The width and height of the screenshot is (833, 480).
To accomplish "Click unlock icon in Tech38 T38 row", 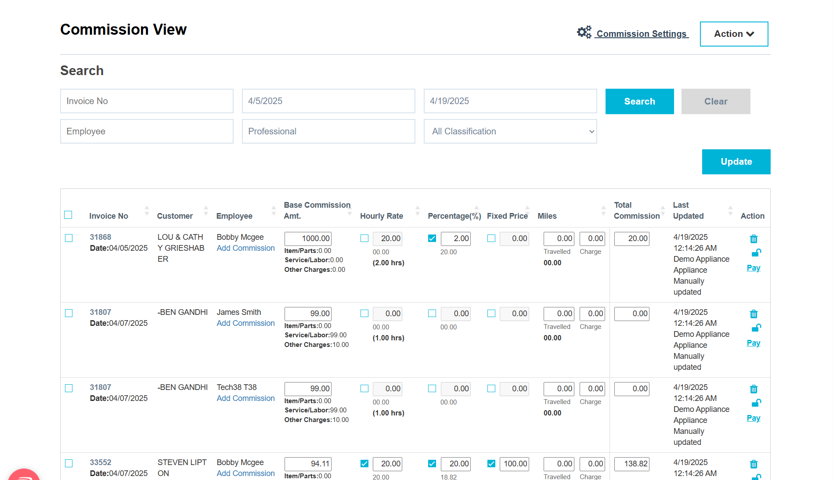I will click(756, 403).
